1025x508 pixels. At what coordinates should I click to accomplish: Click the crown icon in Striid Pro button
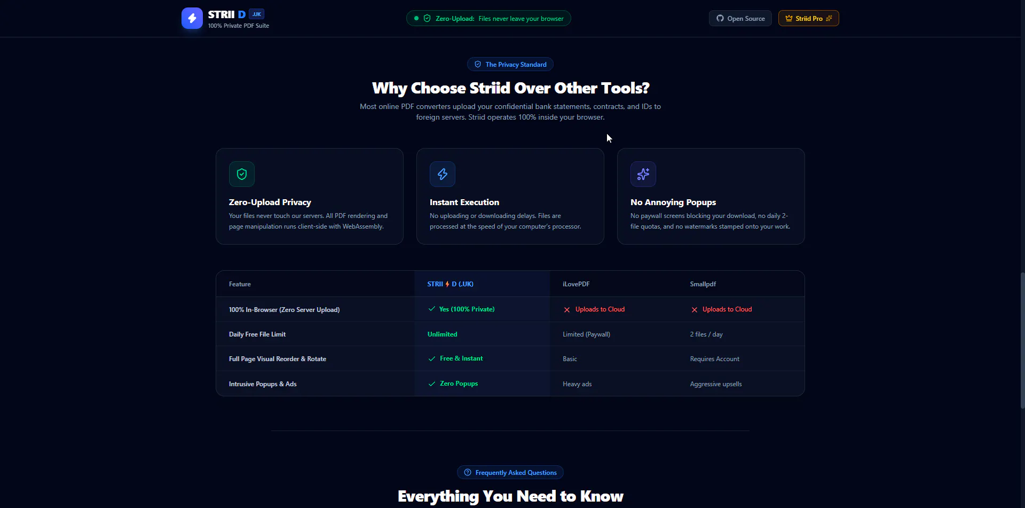(789, 19)
